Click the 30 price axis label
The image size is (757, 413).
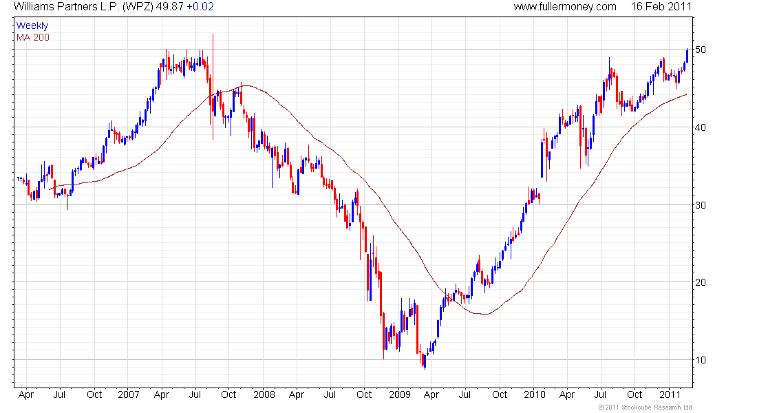point(700,205)
